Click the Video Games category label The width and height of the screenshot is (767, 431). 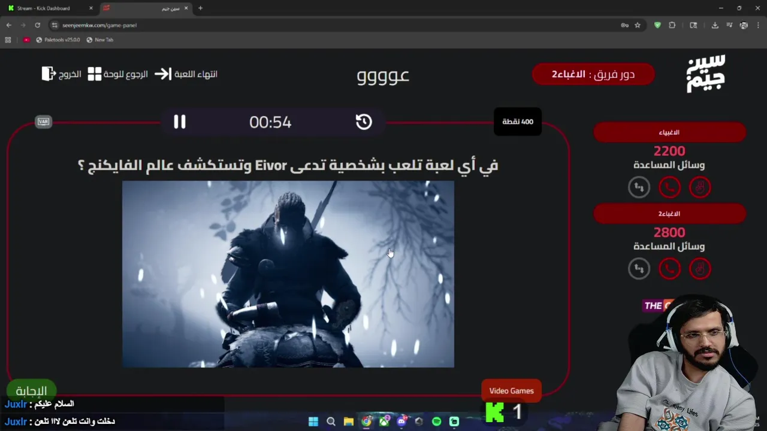click(511, 391)
